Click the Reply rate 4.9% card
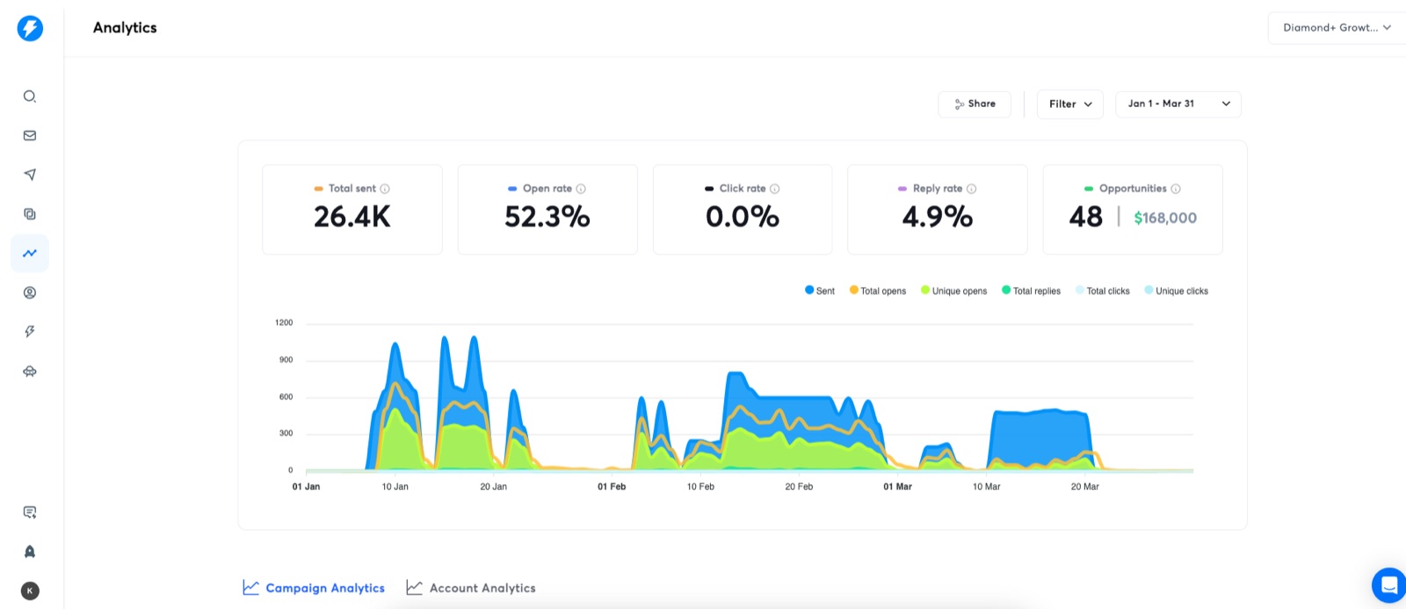Image resolution: width=1406 pixels, height=609 pixels. click(x=938, y=210)
